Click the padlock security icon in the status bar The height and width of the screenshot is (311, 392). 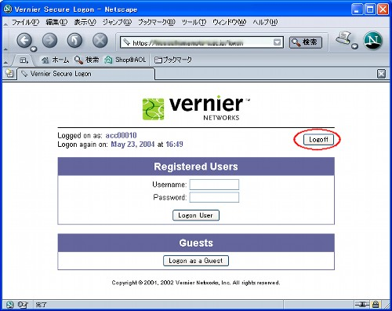click(376, 305)
